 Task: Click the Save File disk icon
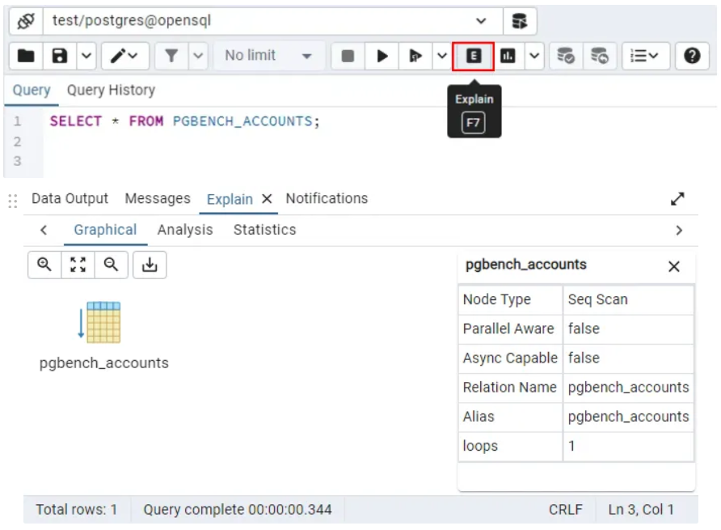[60, 56]
